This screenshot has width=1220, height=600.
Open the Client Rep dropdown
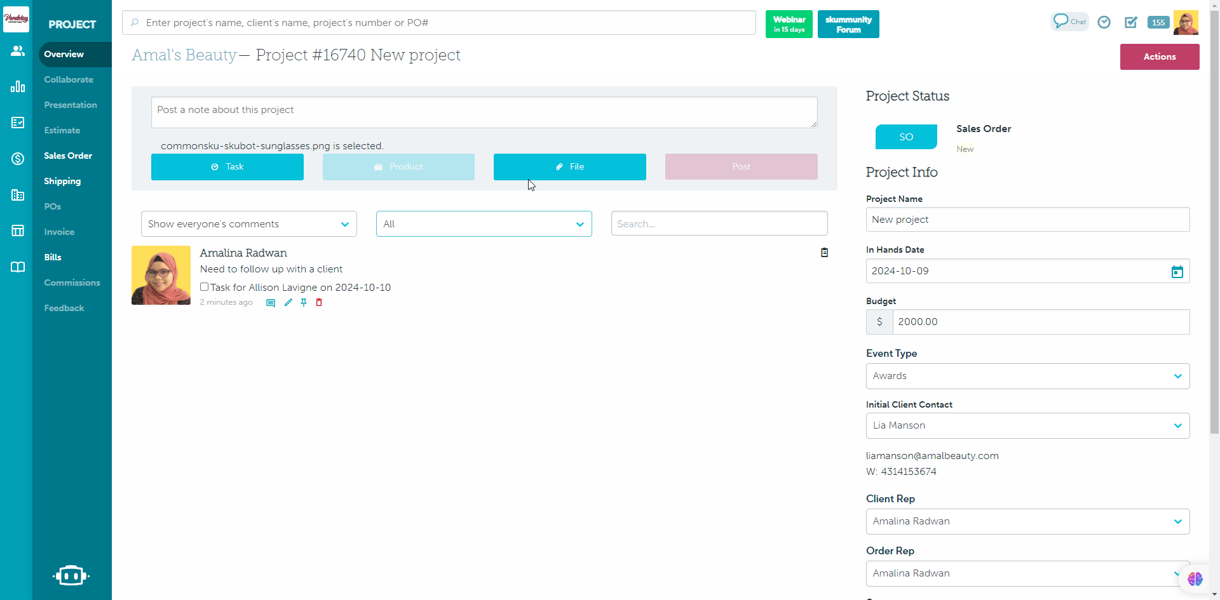[1027, 521]
